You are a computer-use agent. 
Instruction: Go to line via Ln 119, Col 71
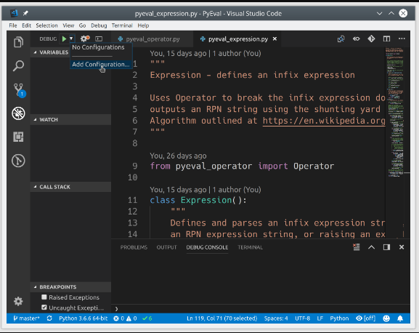point(221,318)
